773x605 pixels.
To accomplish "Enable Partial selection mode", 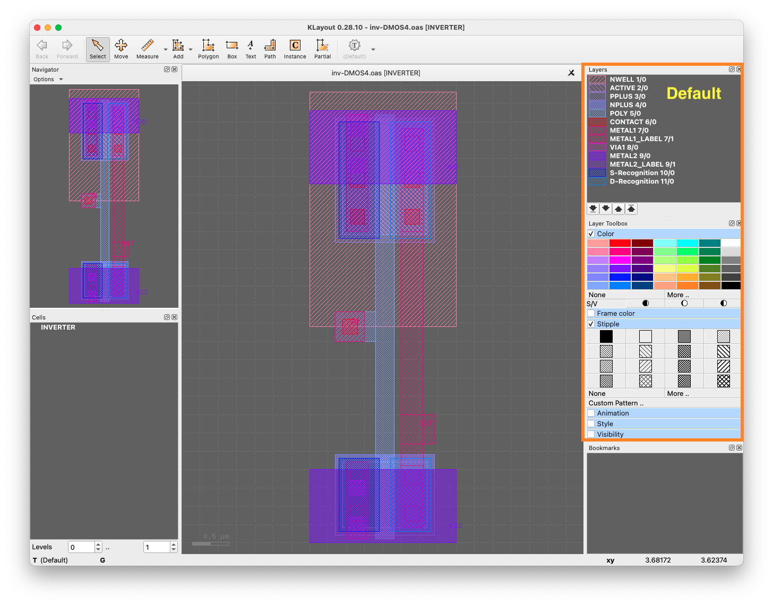I will pos(322,49).
